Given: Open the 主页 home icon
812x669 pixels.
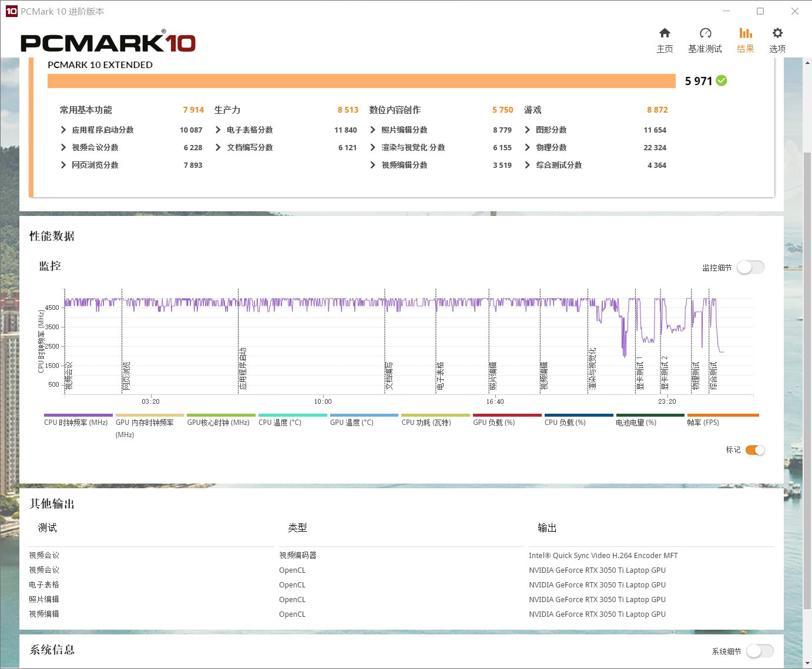Looking at the screenshot, I should [665, 33].
